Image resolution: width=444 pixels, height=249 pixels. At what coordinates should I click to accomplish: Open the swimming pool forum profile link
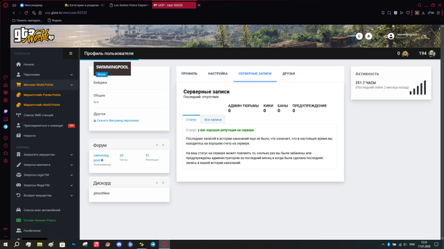point(101,158)
